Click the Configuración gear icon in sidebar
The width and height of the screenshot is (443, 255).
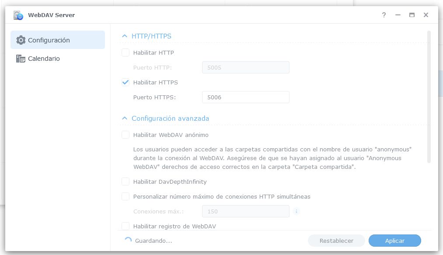(21, 40)
